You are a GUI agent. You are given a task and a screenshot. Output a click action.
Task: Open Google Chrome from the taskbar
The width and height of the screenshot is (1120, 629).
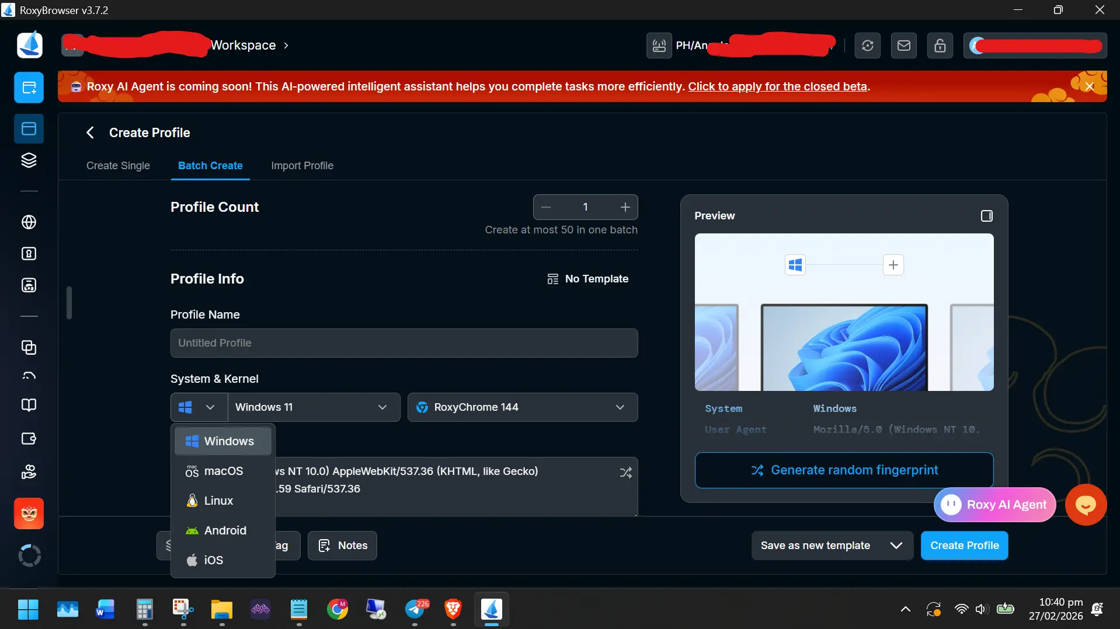(x=338, y=610)
